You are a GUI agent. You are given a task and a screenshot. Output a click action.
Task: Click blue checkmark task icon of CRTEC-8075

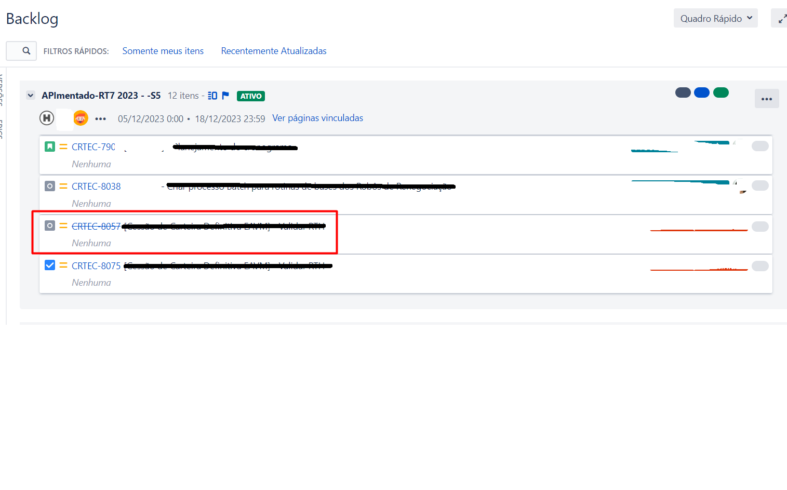50,265
